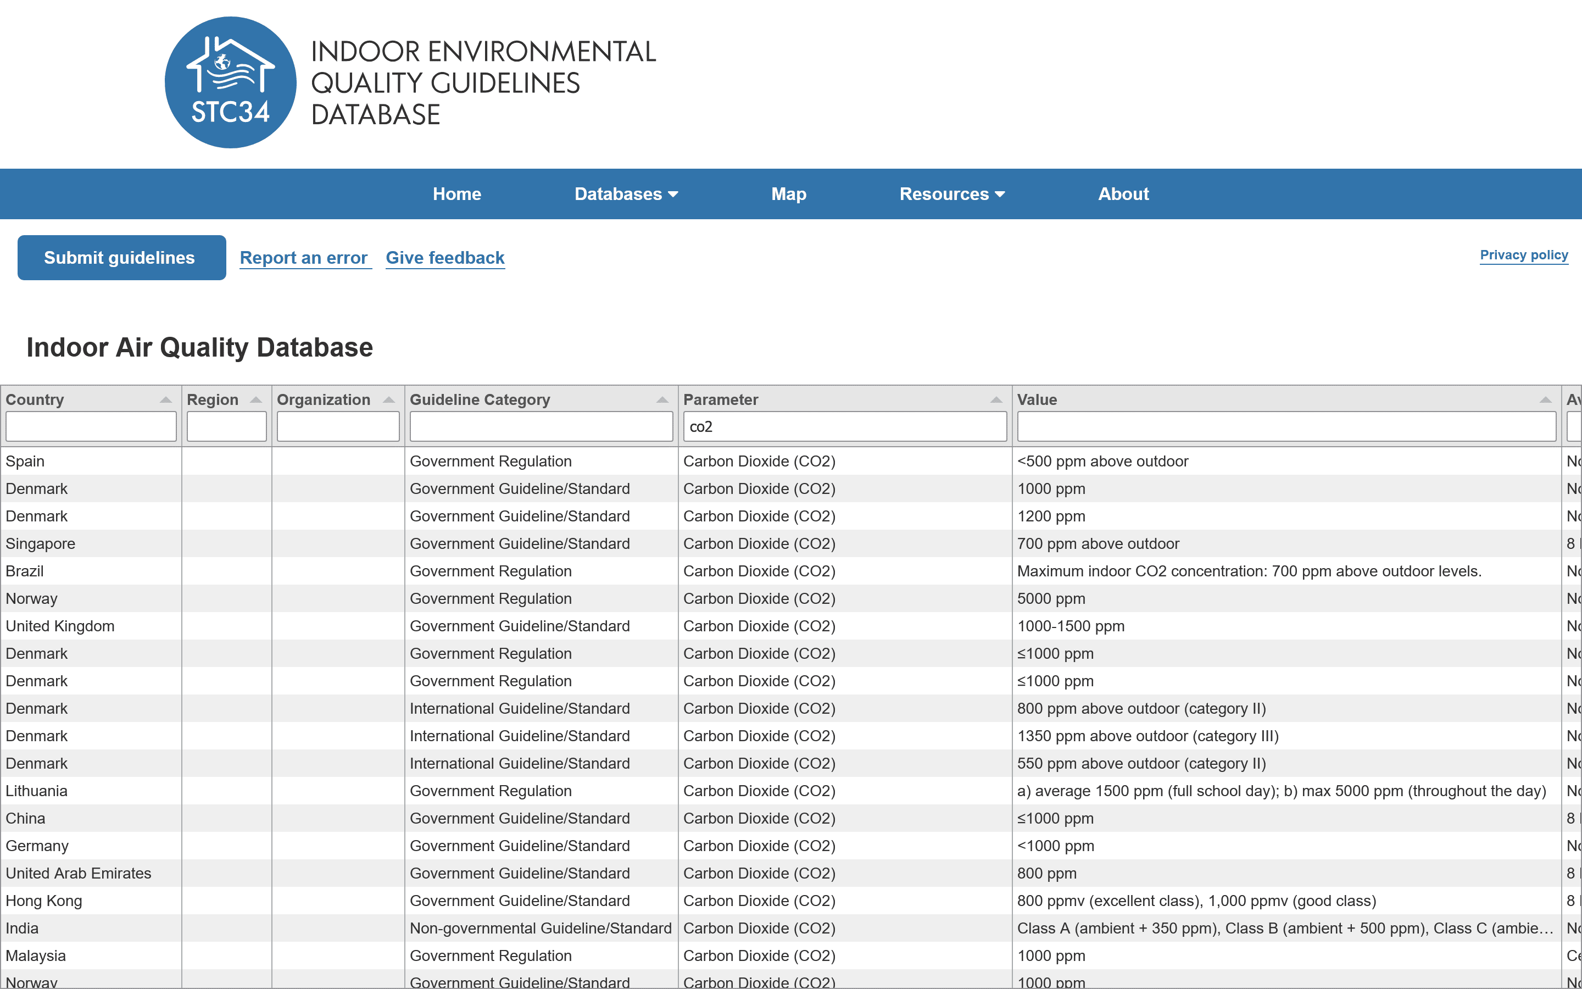Sort by Region column arrow
The width and height of the screenshot is (1582, 989).
click(257, 399)
